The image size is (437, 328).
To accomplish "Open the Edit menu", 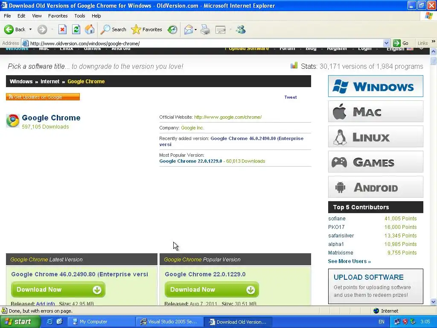I will point(21,16).
